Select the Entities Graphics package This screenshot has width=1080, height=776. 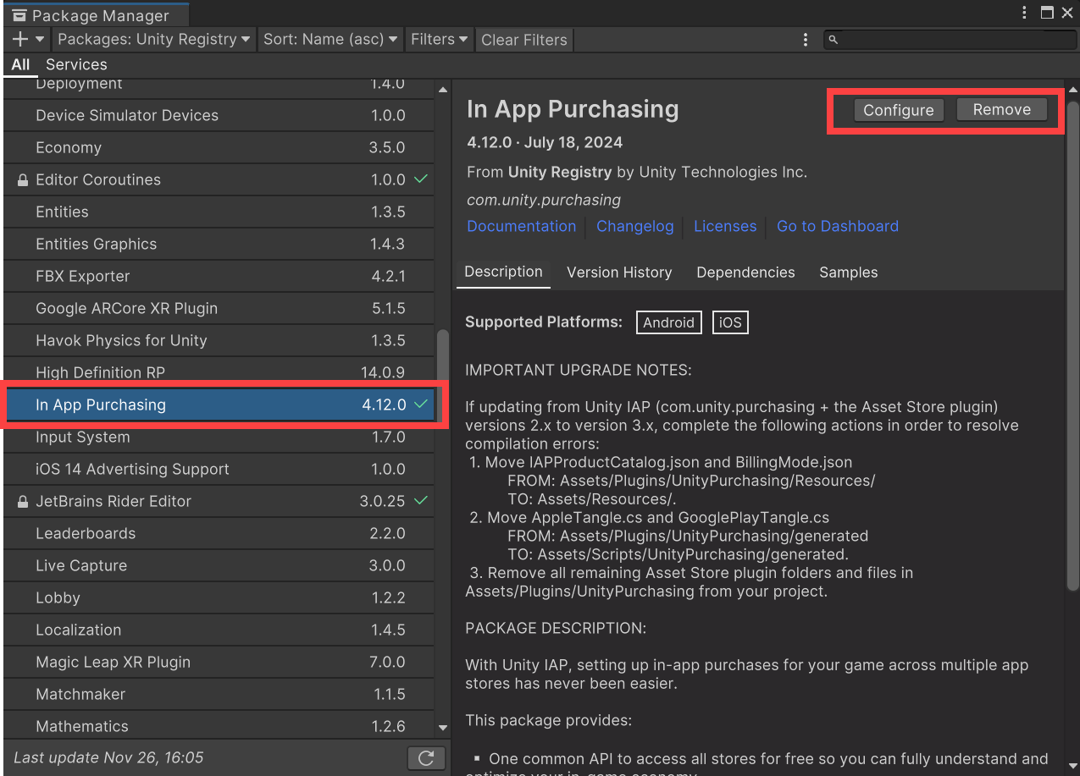click(x=219, y=245)
